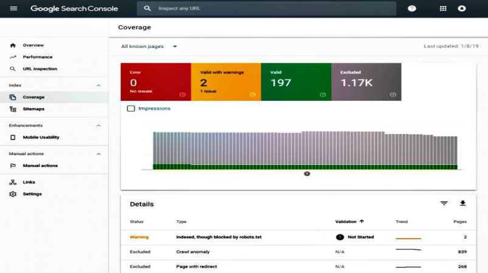Click the Last updated: 1/8/19 text
This screenshot has height=273, width=488.
pos(451,46)
